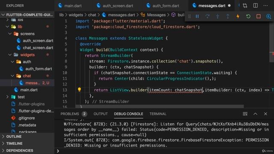Click the editor horizontal scrollbar
The width and height of the screenshot is (274, 154).
[160, 107]
